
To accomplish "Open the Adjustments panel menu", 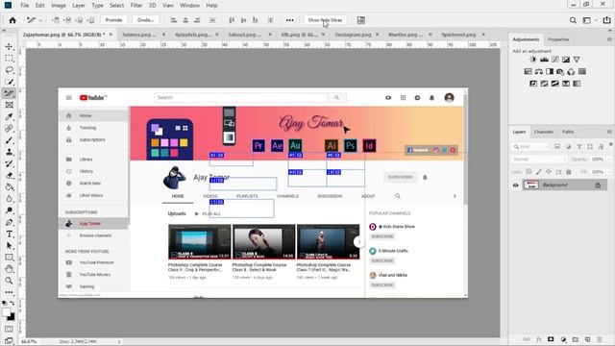I will (609, 39).
